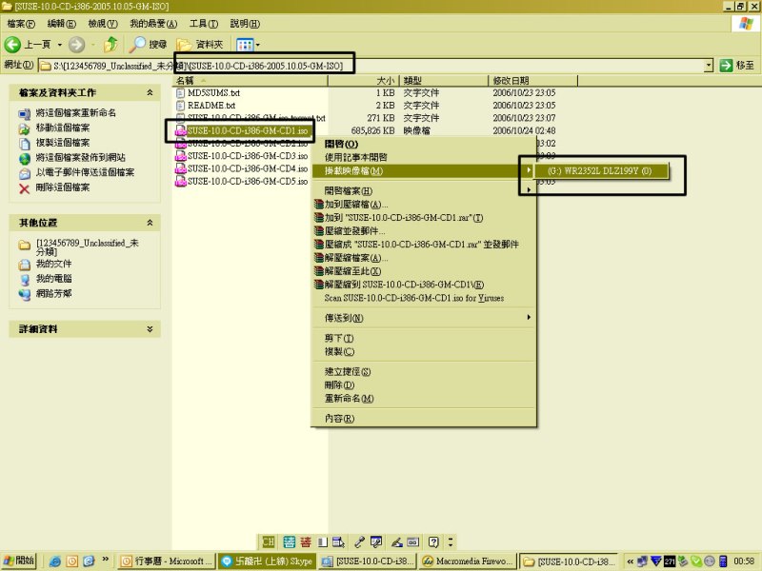Click the WinRAR icon beside 壓縮並發郵件...

click(x=319, y=231)
